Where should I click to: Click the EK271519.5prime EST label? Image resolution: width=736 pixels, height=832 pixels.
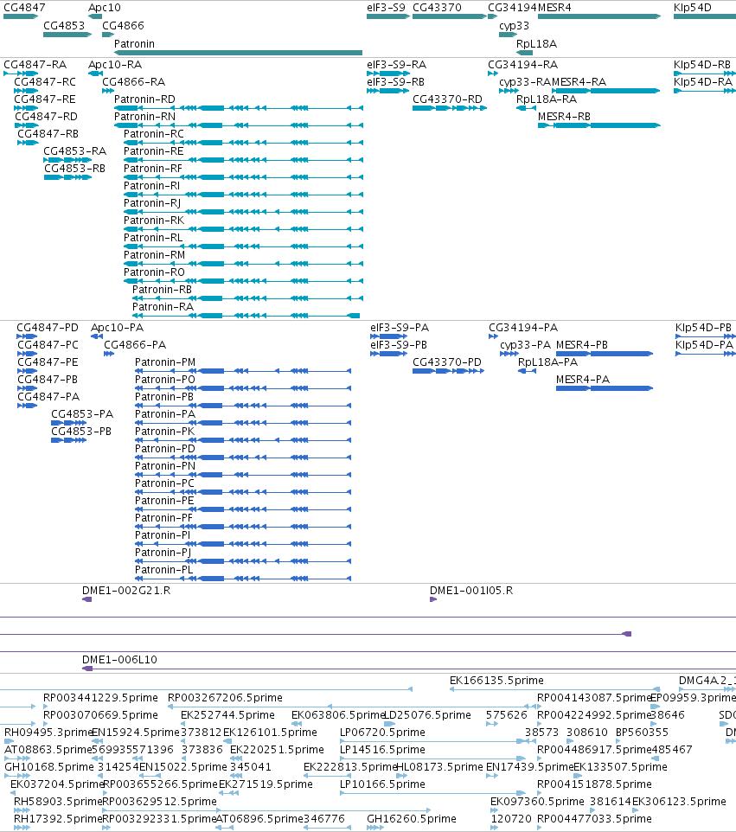click(x=266, y=784)
